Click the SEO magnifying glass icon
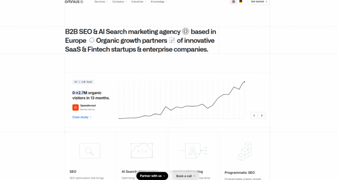338x180 pixels. [89, 151]
